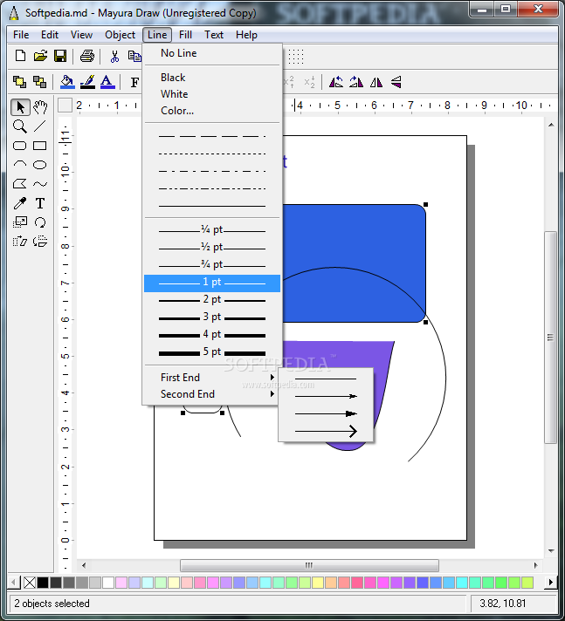Click the Font F icon
The image size is (565, 621).
[134, 82]
